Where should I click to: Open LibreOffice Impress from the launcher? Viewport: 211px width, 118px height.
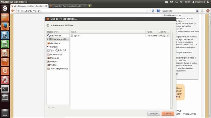pos(5,53)
